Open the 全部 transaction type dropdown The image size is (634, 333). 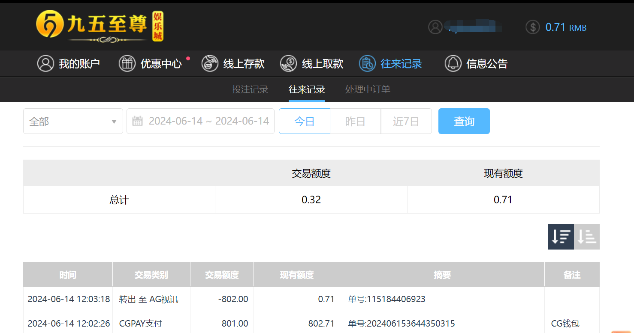[x=73, y=121]
